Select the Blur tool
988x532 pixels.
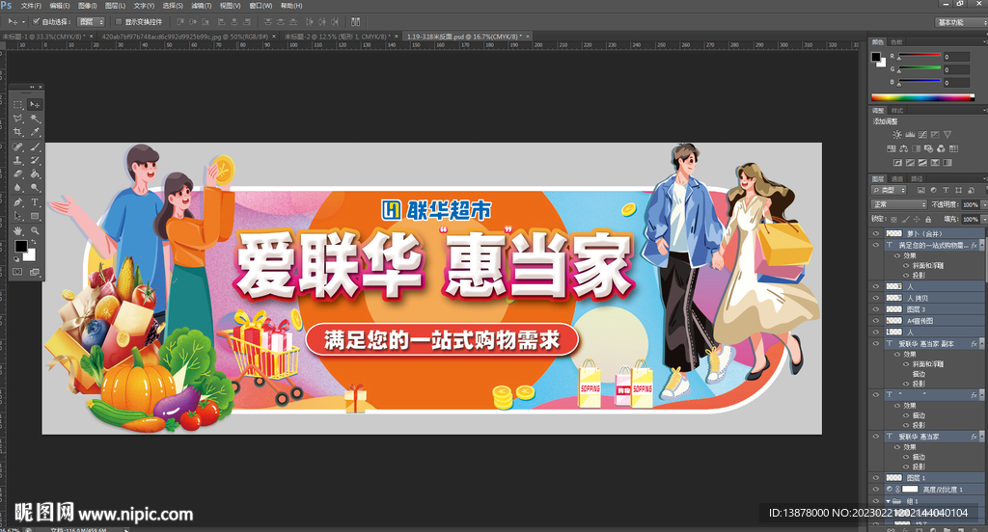(17, 188)
